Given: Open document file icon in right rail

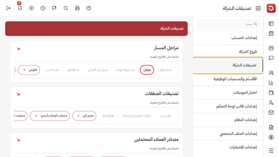Looking at the screenshot, I should coord(271,127).
